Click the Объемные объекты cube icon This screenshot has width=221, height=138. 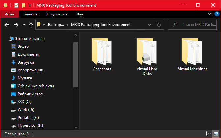[14, 86]
